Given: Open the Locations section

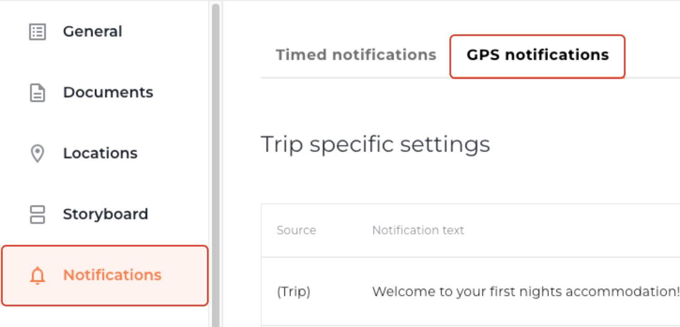Looking at the screenshot, I should tap(100, 153).
